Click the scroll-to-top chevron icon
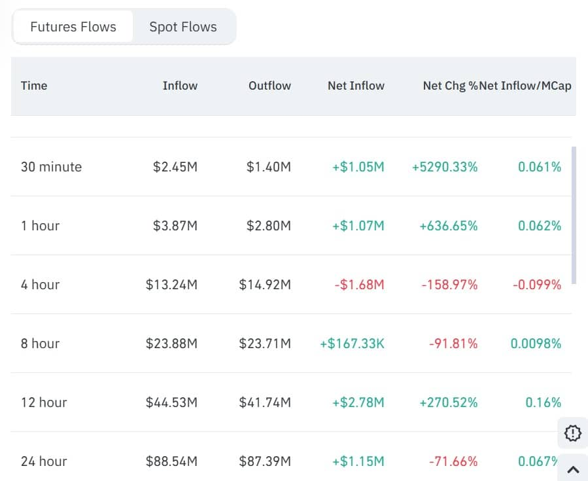This screenshot has height=481, width=588. coord(572,470)
